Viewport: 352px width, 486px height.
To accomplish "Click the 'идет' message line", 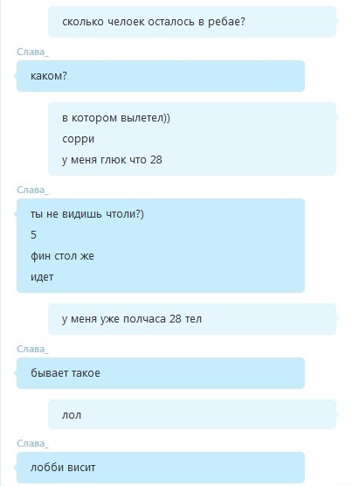I will click(42, 277).
